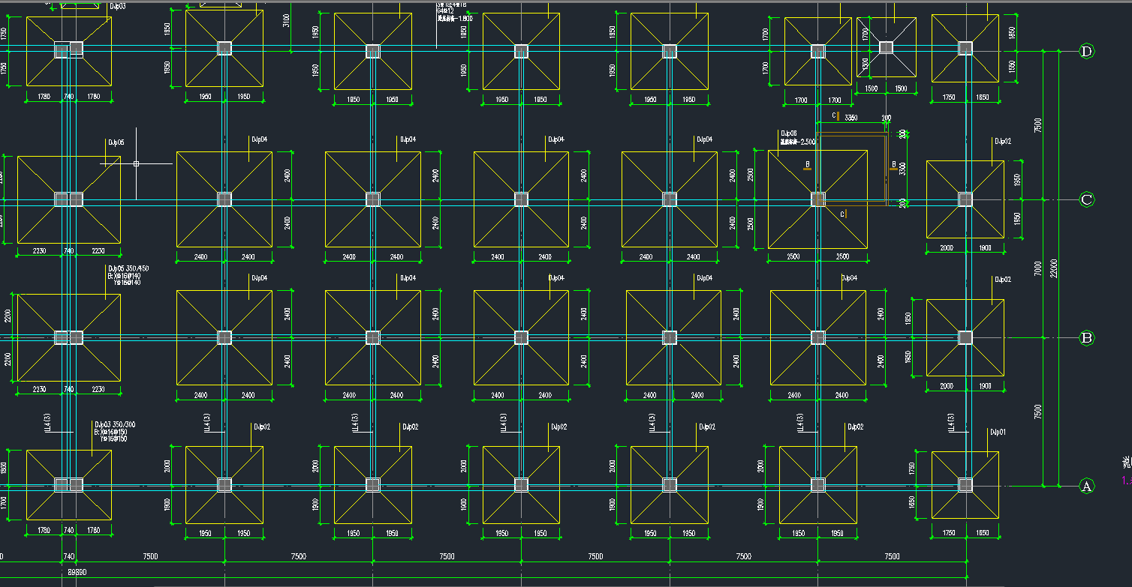Select the axis A grid bubble
Image resolution: width=1132 pixels, height=587 pixels.
click(x=1086, y=487)
